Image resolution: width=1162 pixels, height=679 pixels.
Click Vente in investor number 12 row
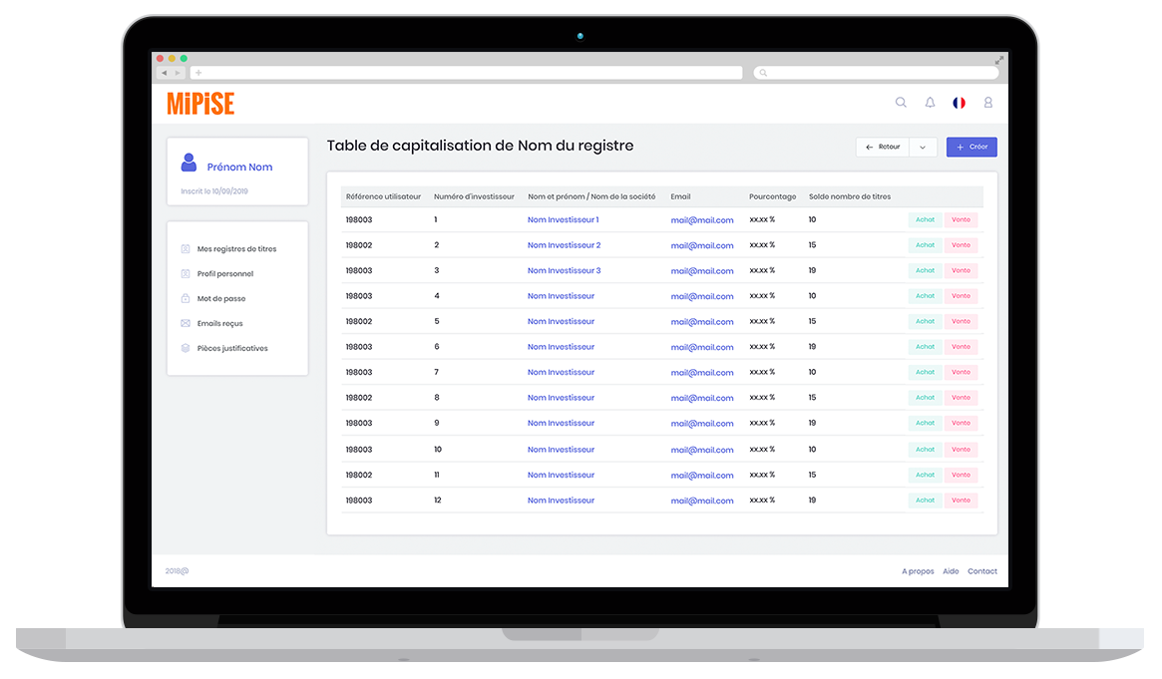[962, 501]
